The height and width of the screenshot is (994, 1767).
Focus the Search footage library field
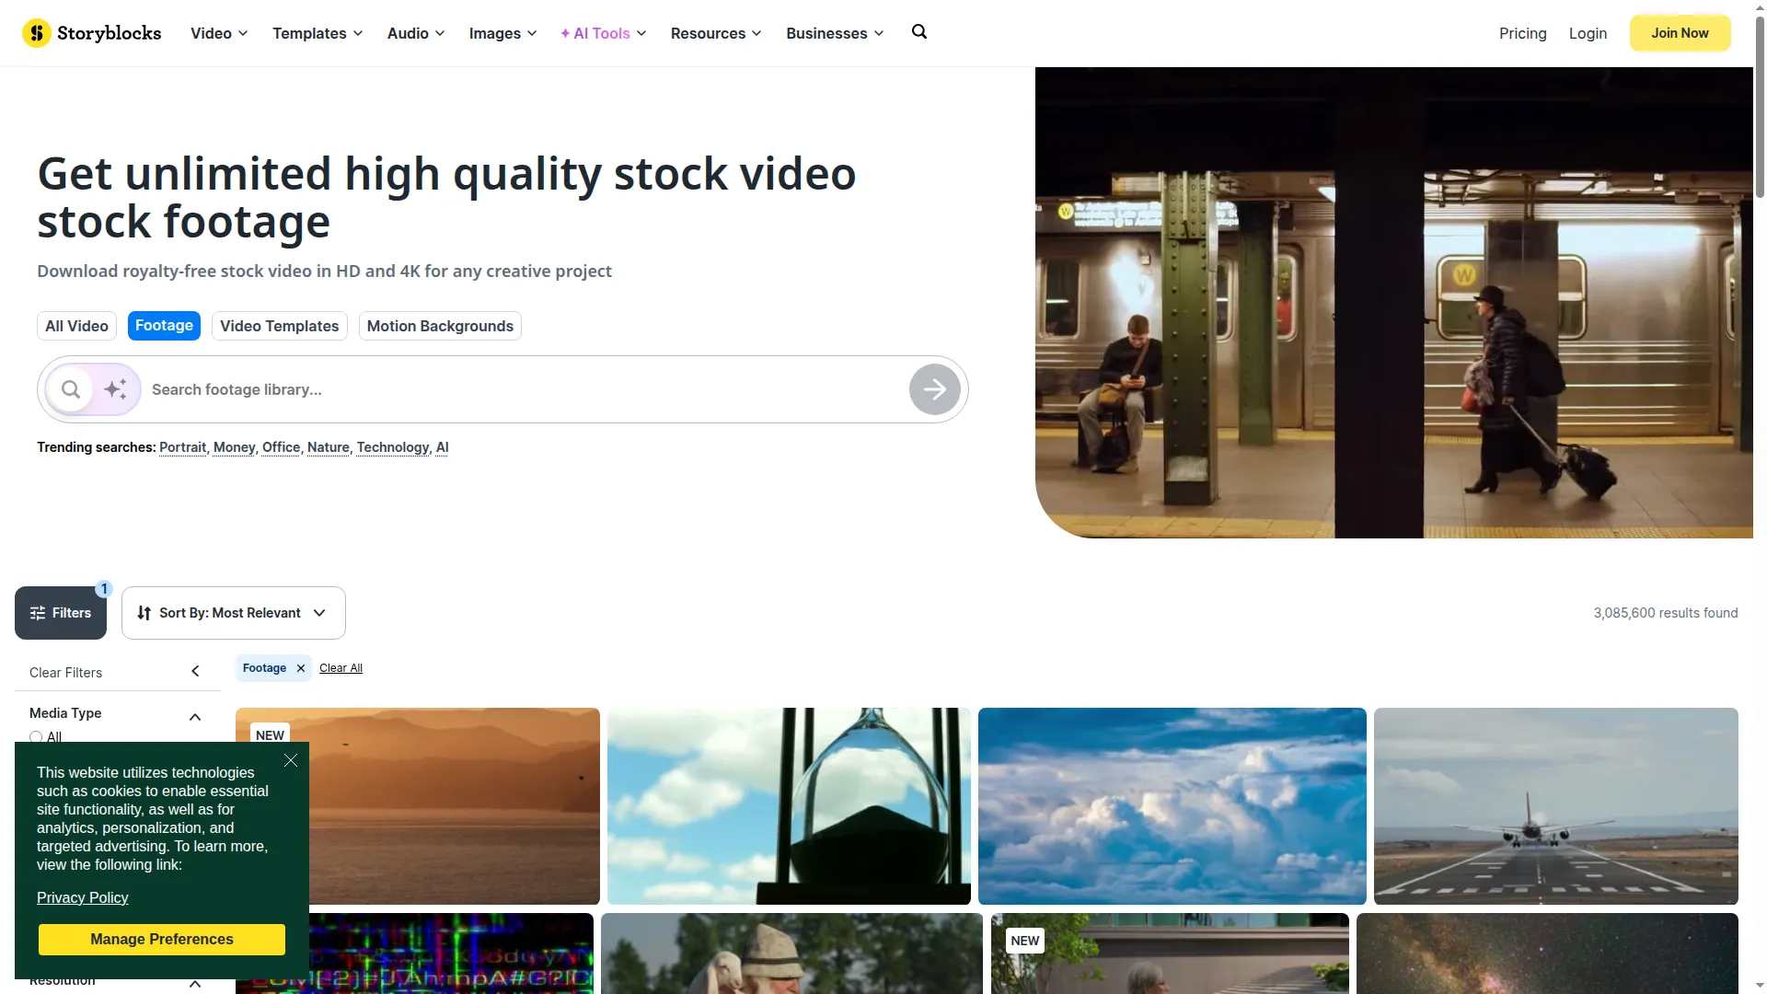pos(525,389)
